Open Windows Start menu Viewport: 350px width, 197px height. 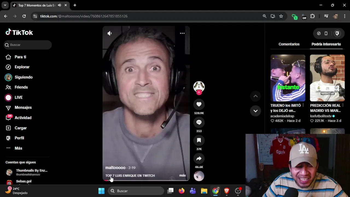[x=101, y=191]
